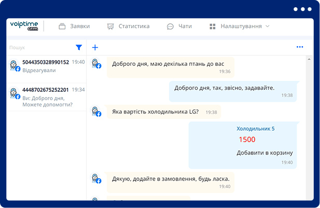320x208 pixels.
Task: Click the window's three-dot control at top right
Action: click(303, 9)
